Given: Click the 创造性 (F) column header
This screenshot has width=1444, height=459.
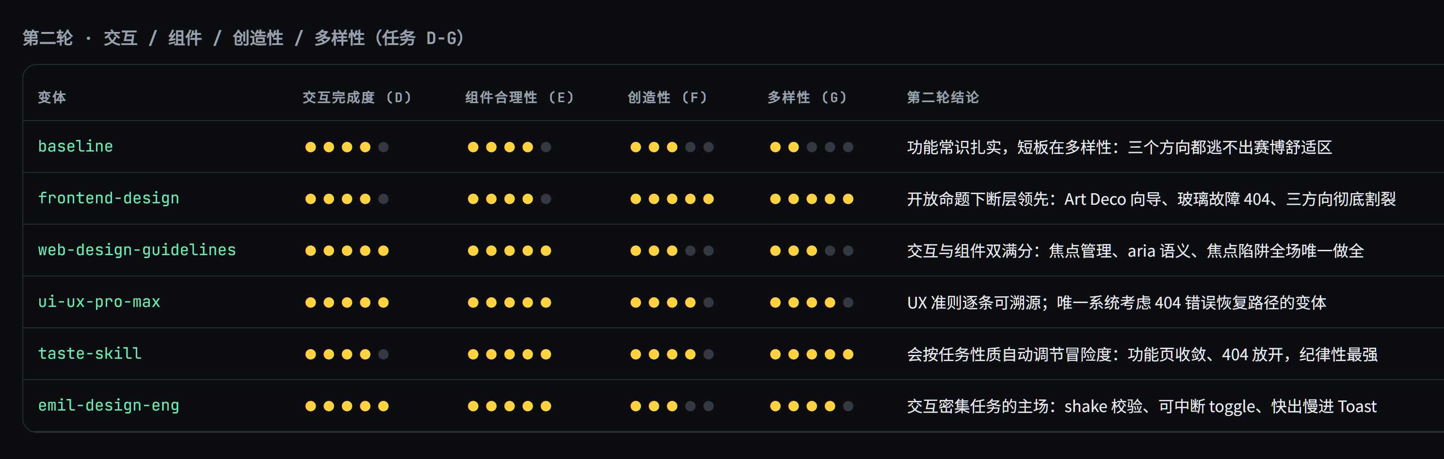Looking at the screenshot, I should click(667, 97).
